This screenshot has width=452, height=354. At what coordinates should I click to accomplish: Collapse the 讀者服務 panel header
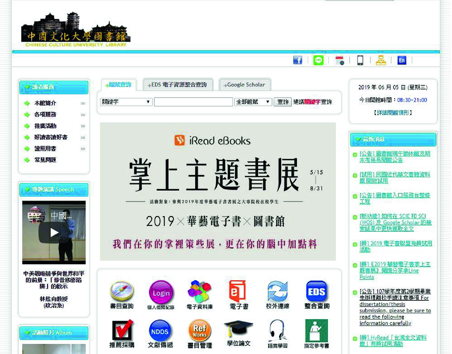[54, 87]
